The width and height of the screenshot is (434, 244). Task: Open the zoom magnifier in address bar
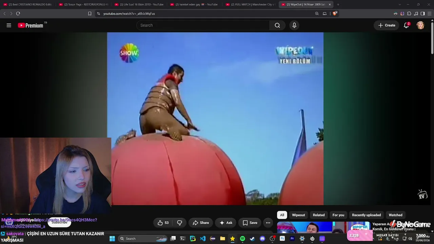click(317, 14)
